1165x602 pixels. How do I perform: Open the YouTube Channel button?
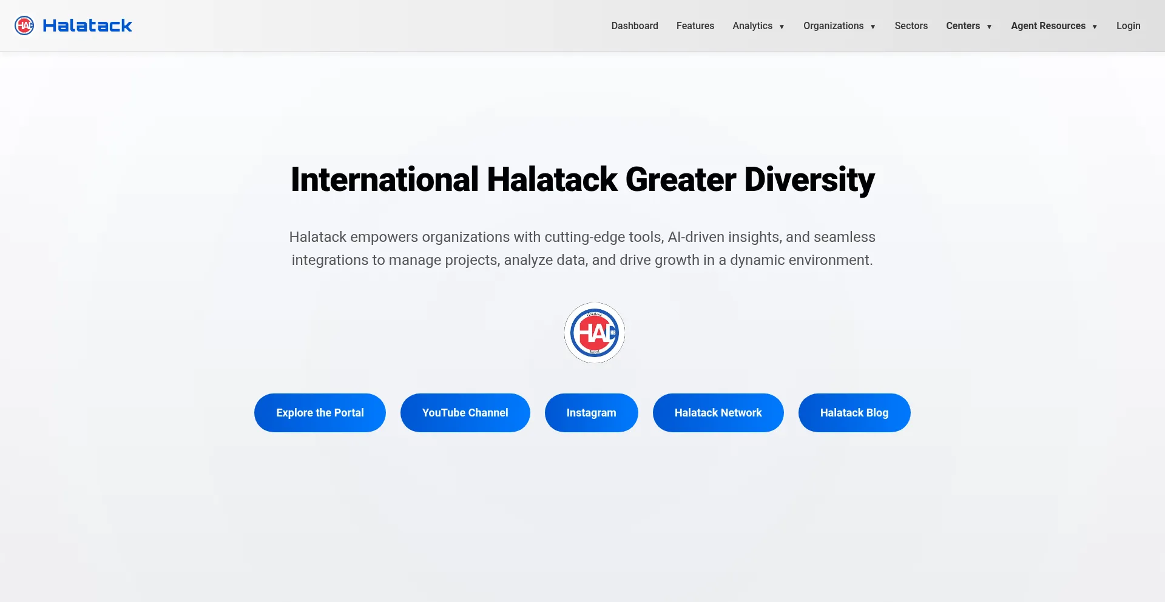click(x=465, y=413)
